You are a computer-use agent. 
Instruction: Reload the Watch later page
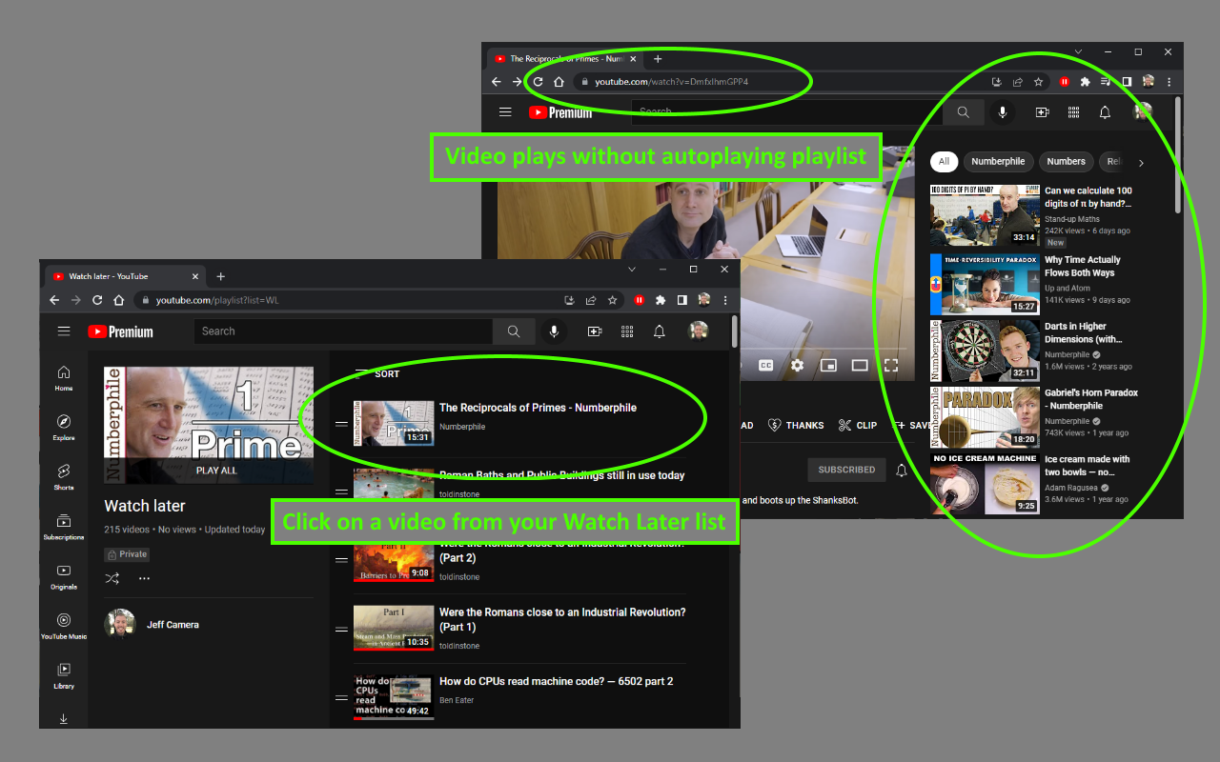pos(97,300)
